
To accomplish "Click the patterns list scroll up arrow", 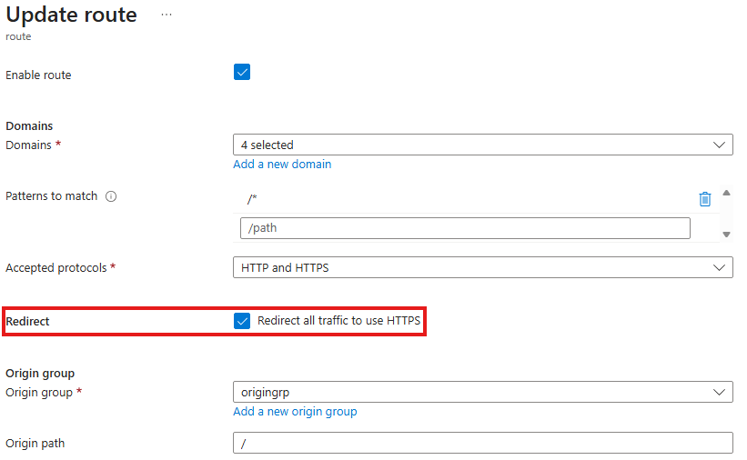I will tap(726, 193).
